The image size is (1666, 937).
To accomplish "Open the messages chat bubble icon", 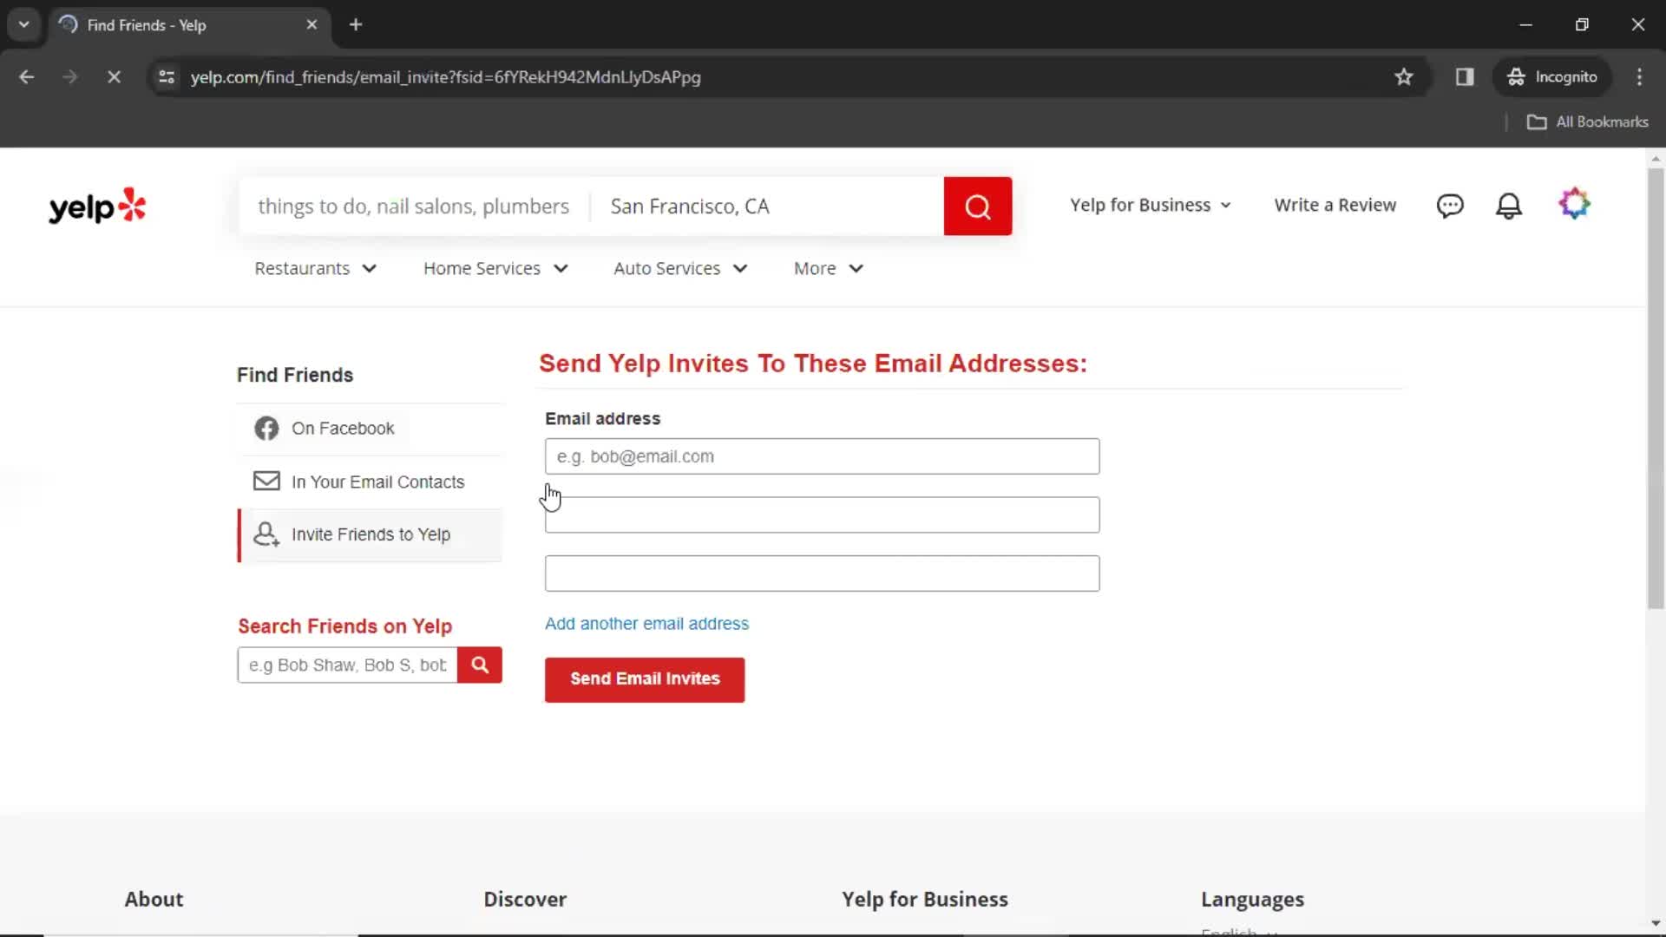I will pos(1450,206).
